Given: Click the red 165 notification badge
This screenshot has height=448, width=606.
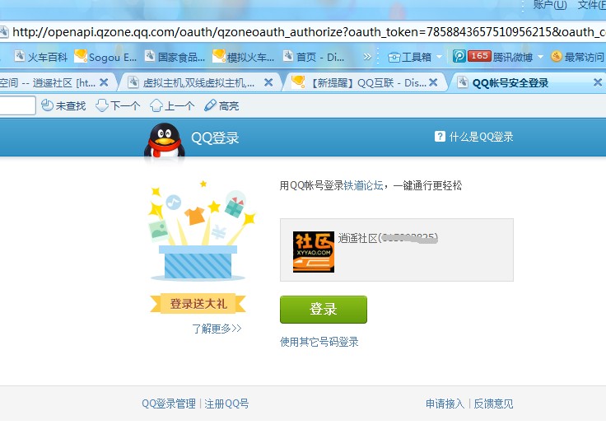Looking at the screenshot, I should [x=479, y=56].
